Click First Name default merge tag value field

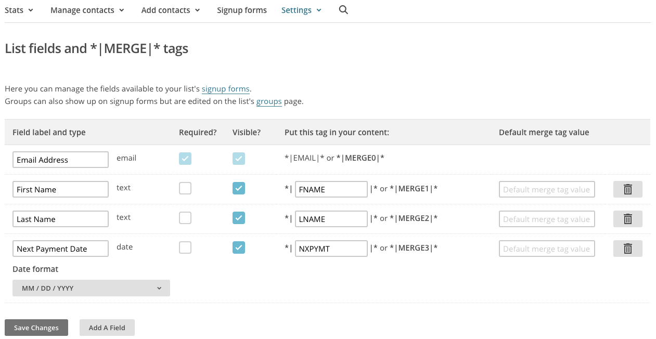pos(546,189)
